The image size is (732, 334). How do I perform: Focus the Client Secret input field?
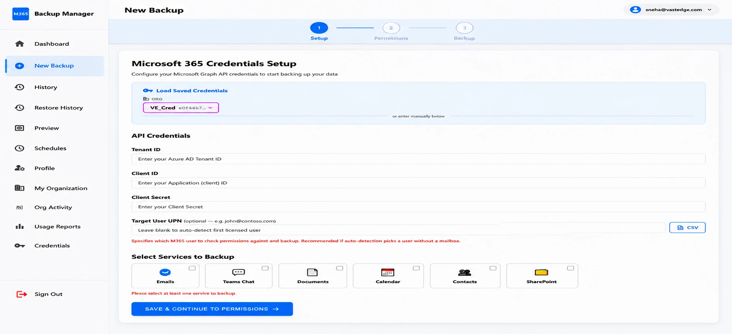(x=418, y=207)
